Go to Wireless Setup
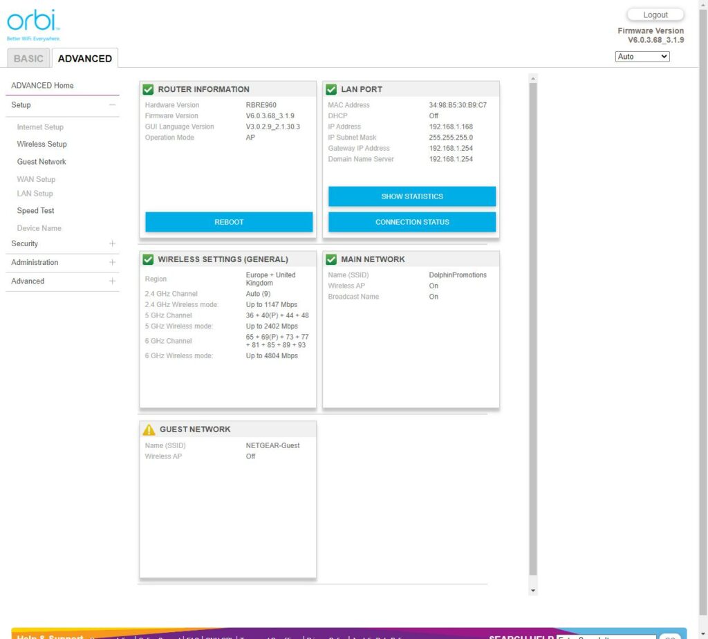The height and width of the screenshot is (639, 708). [x=42, y=145]
